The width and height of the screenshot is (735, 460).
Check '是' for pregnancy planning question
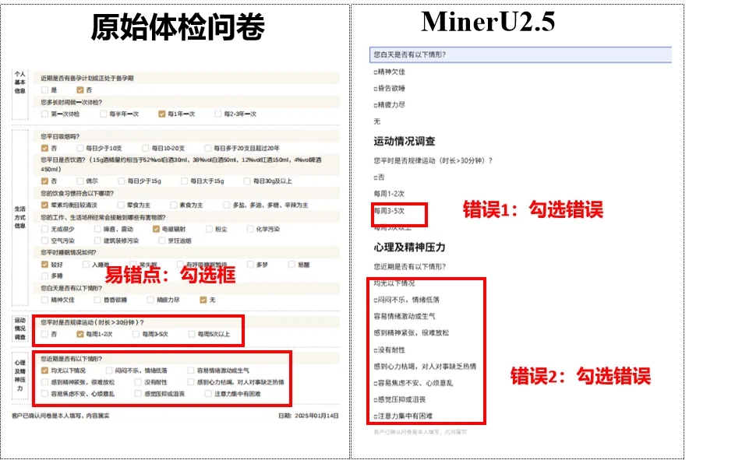point(44,90)
